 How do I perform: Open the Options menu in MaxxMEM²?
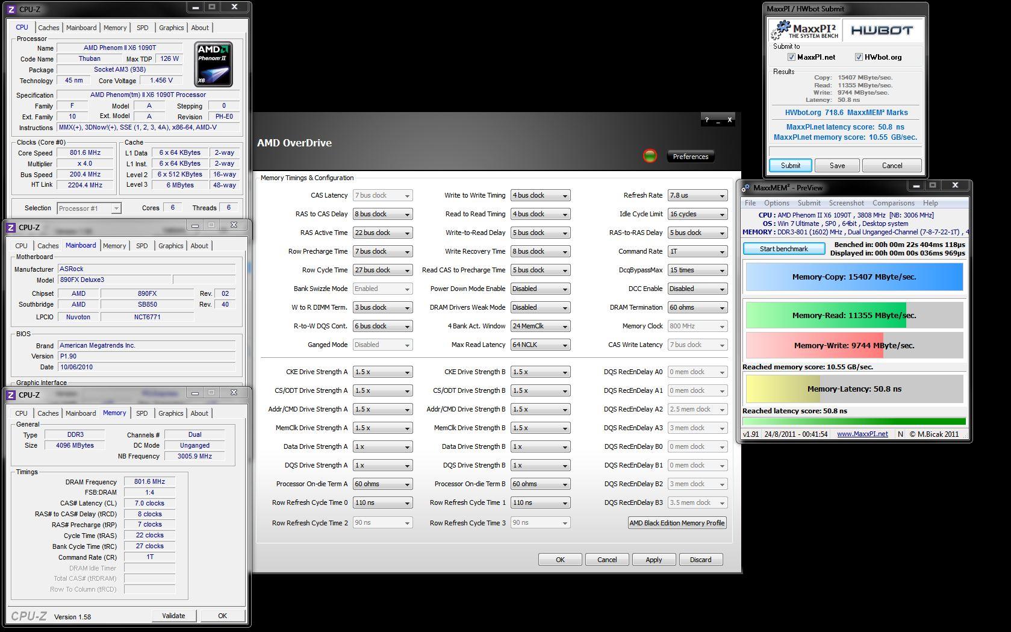point(777,203)
